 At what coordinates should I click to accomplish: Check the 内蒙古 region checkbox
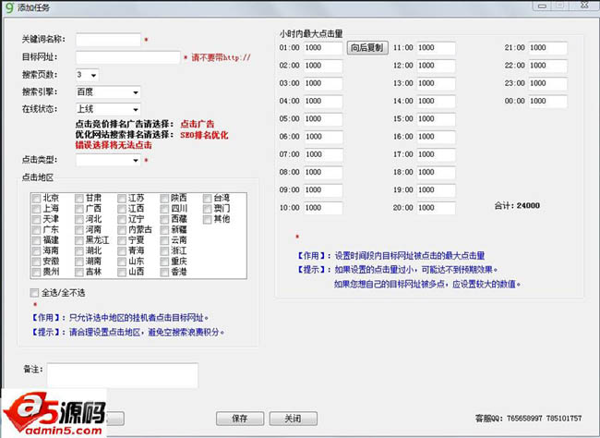click(x=122, y=230)
